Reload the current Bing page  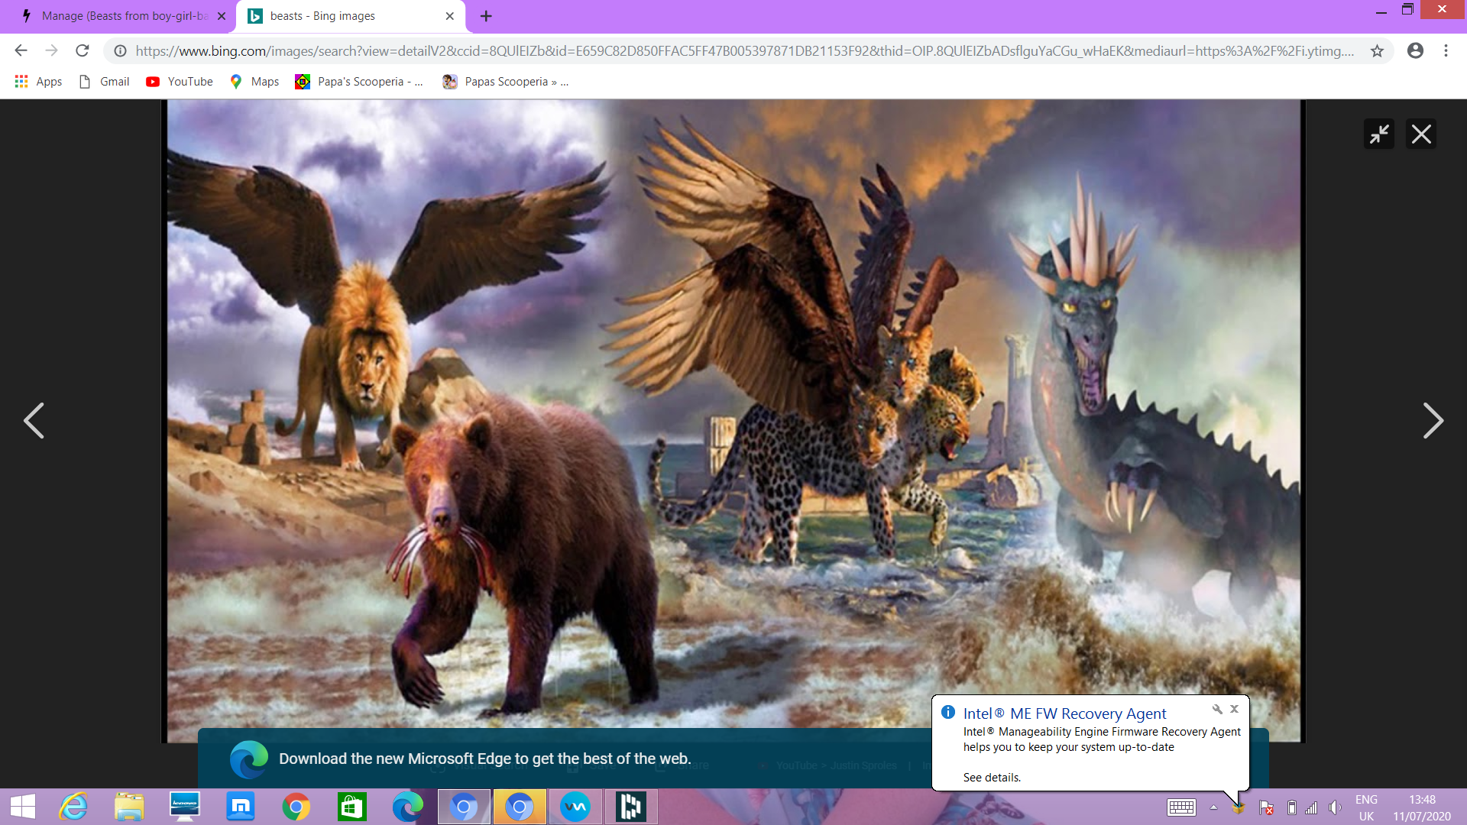[83, 50]
